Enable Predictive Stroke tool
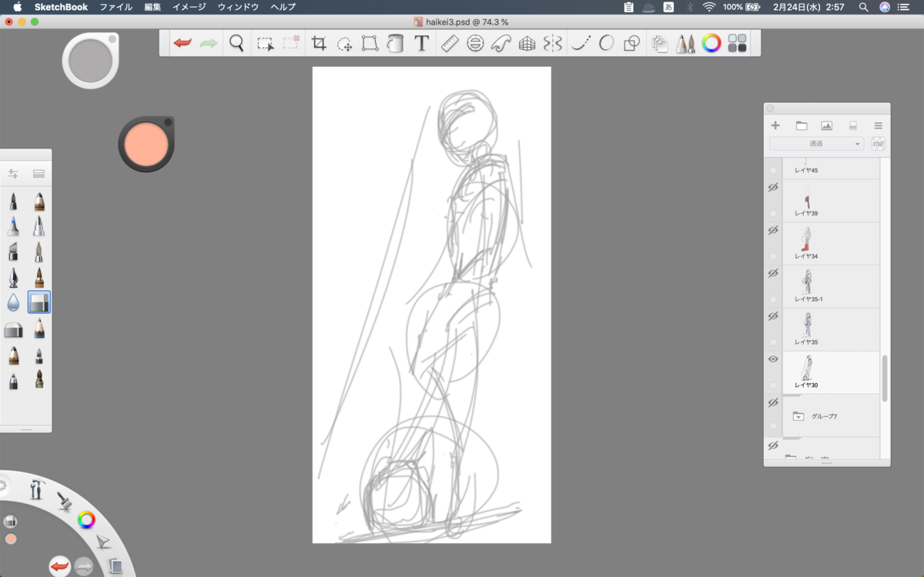Viewport: 924px width, 577px height. [606, 44]
